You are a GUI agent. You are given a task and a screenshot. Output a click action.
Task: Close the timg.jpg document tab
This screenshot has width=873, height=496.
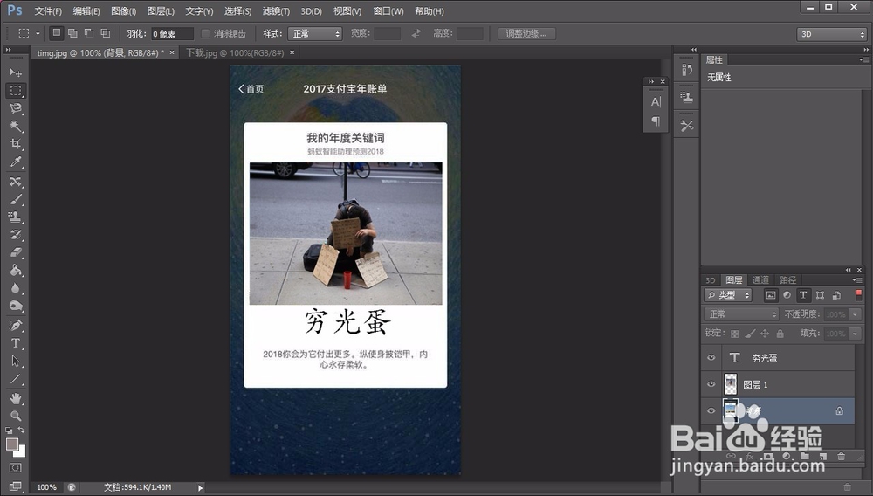pyautogui.click(x=172, y=52)
